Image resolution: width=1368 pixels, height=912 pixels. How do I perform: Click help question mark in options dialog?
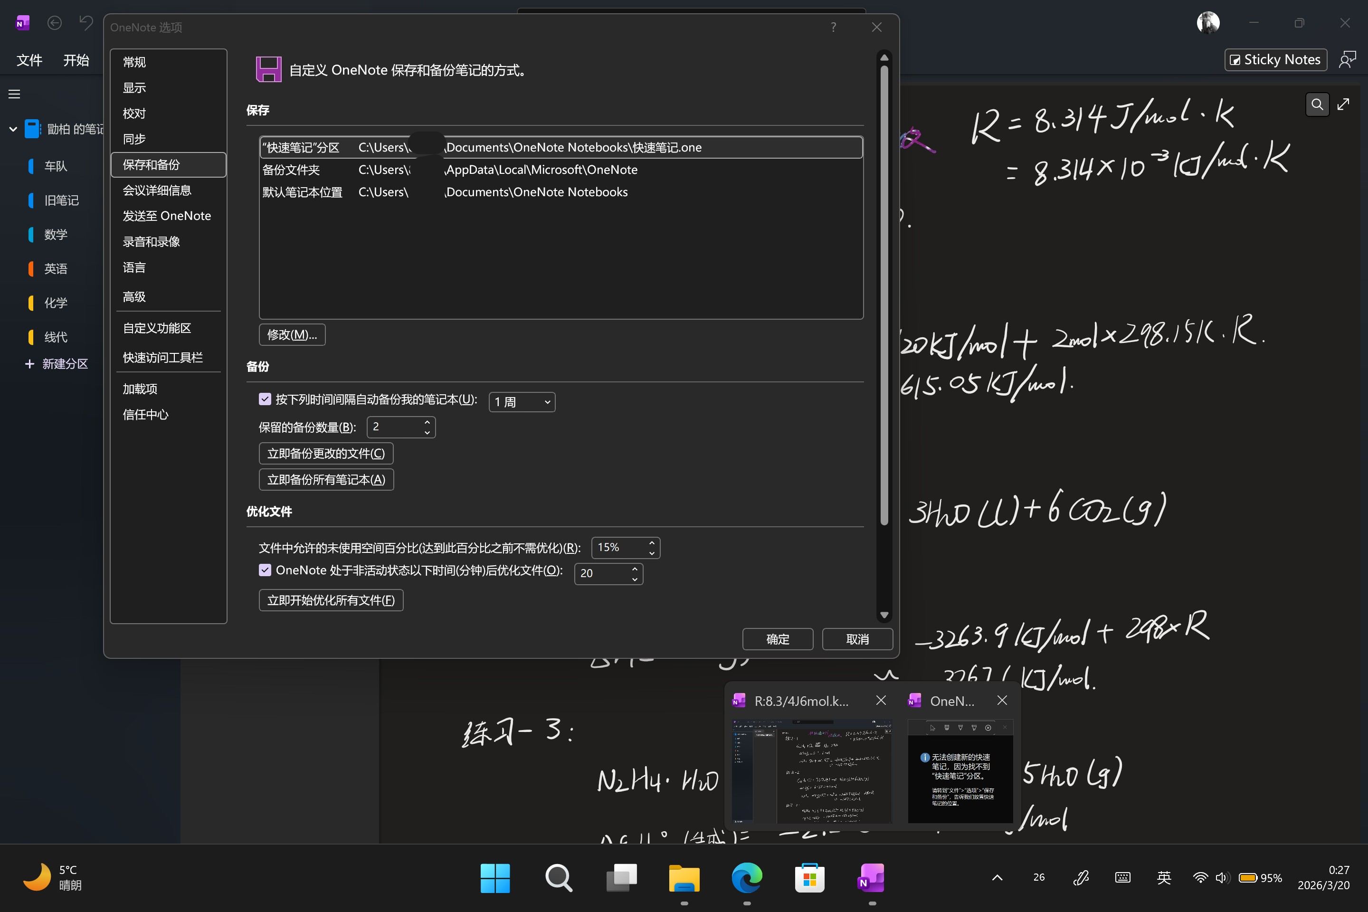tap(833, 28)
